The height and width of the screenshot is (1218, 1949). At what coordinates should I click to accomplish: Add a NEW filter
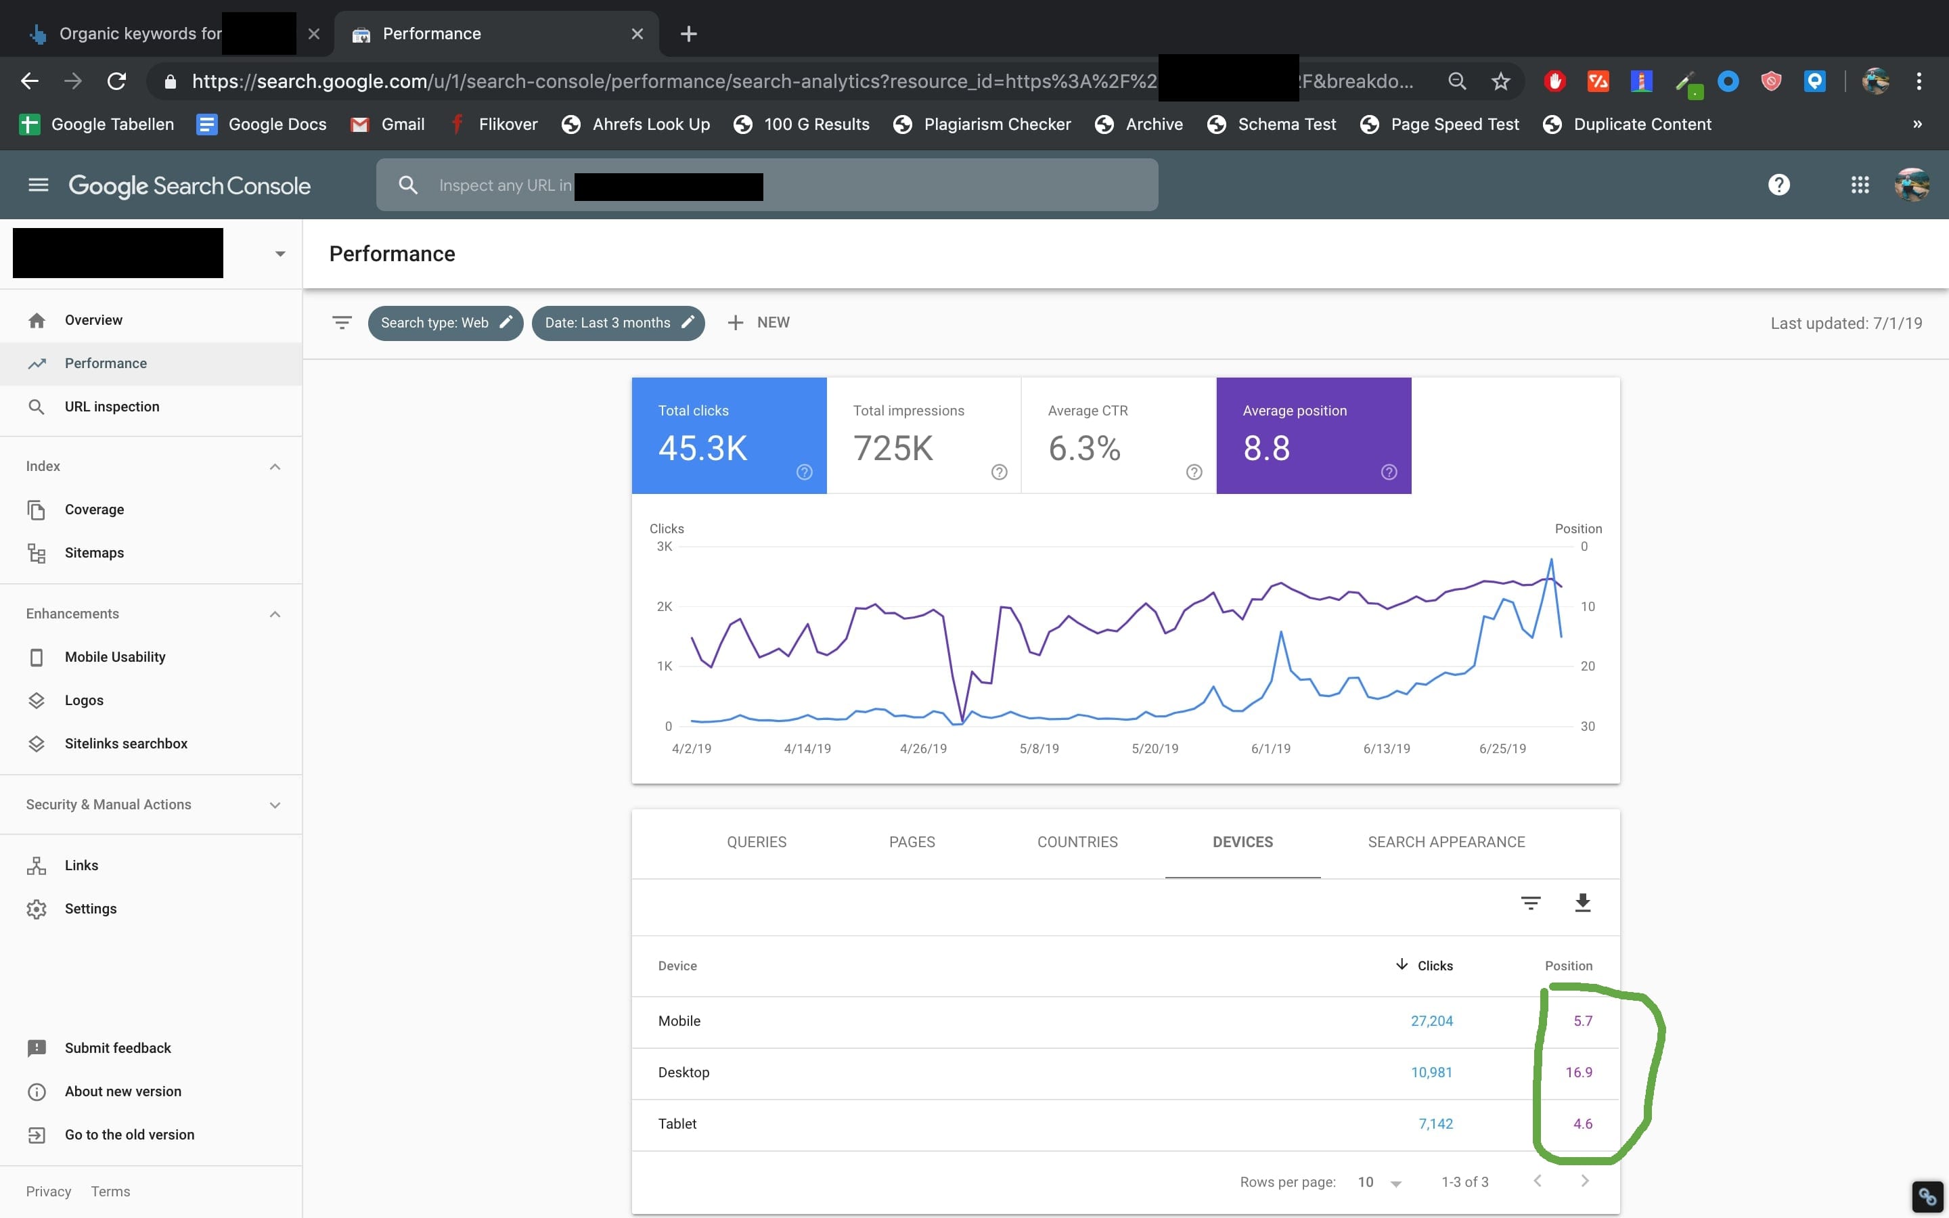pyautogui.click(x=758, y=323)
